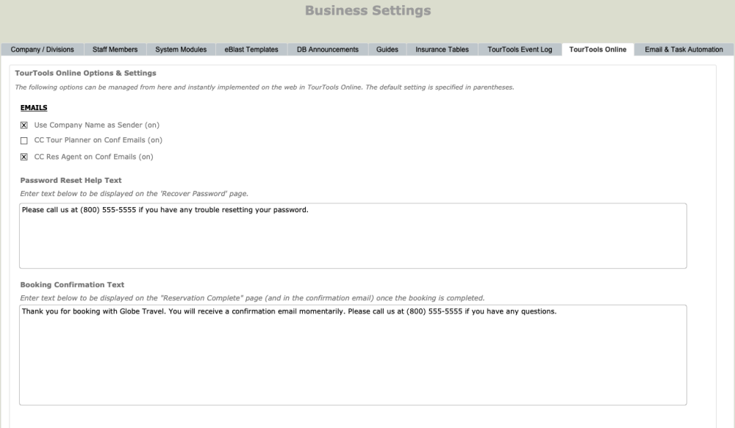Image resolution: width=735 pixels, height=428 pixels.
Task: Switch to the Company / Divisions tab
Action: [41, 49]
